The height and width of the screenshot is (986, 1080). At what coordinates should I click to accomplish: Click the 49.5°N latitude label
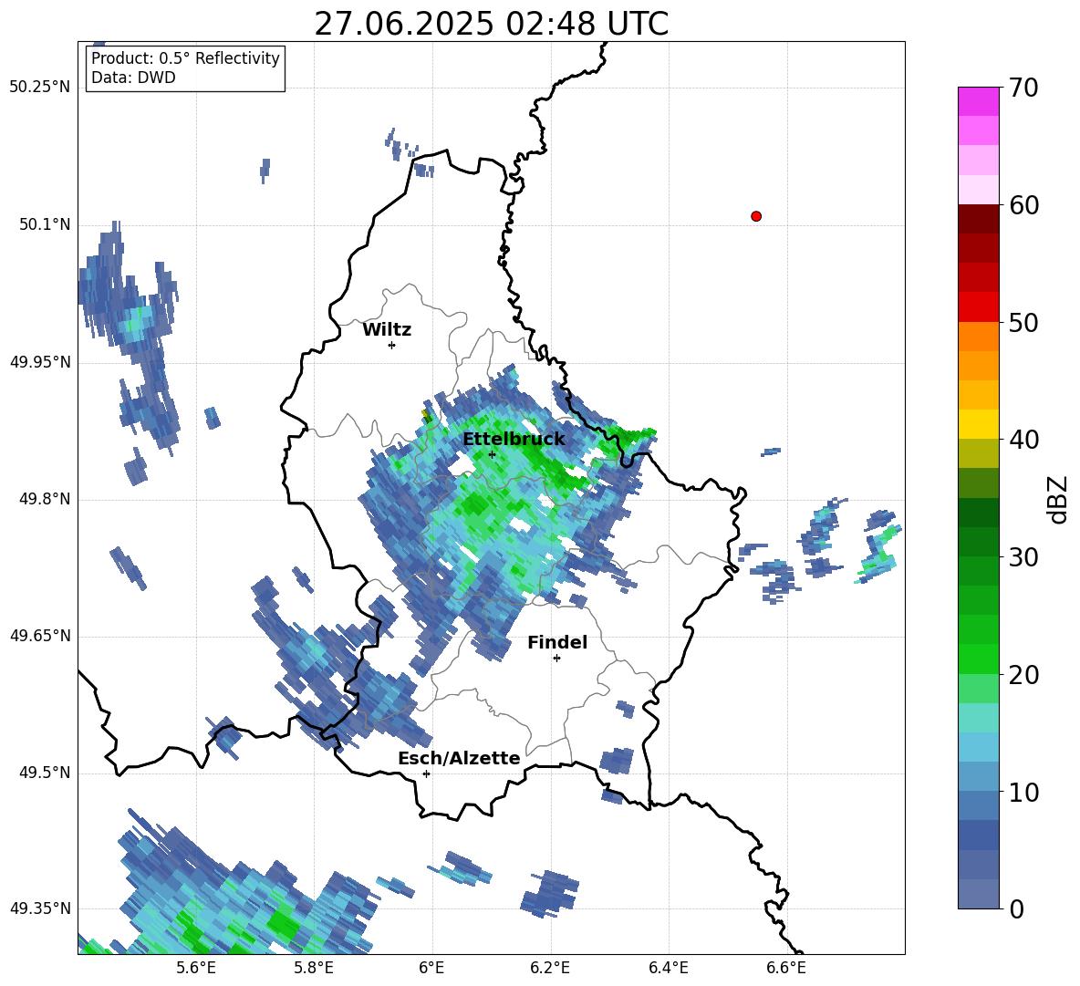pos(44,773)
